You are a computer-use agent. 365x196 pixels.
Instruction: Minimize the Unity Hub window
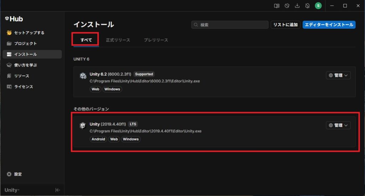(332, 6)
